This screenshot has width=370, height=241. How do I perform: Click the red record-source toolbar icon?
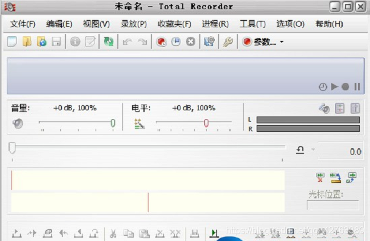coord(162,41)
